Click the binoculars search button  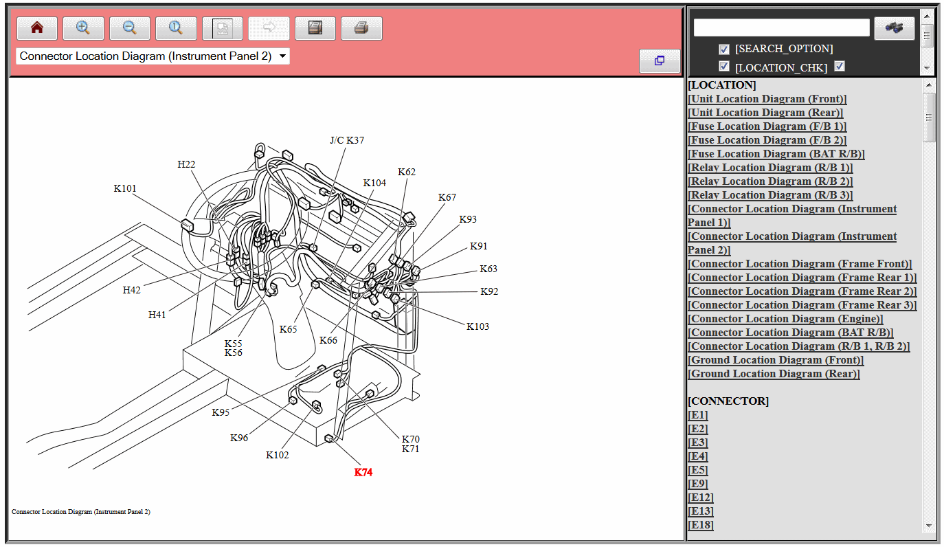coord(894,28)
